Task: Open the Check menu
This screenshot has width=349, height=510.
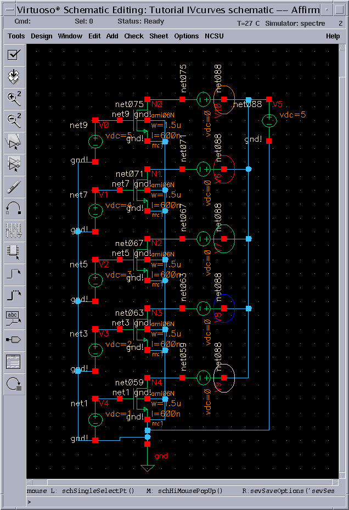Action: [x=134, y=36]
